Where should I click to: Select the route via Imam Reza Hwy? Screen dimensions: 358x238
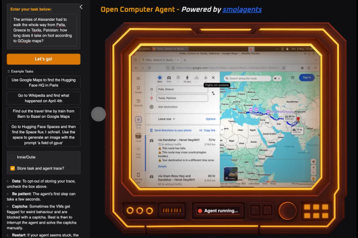click(x=183, y=179)
